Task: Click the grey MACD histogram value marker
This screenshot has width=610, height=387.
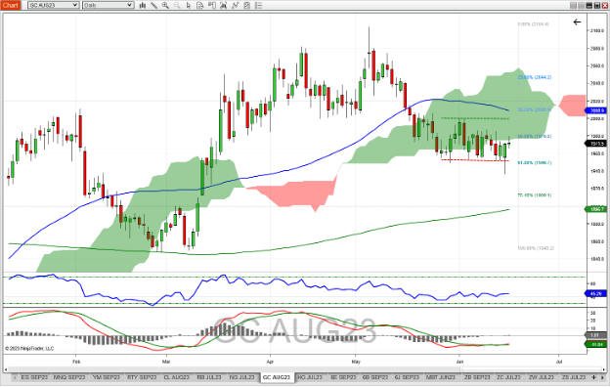Action: click(596, 335)
